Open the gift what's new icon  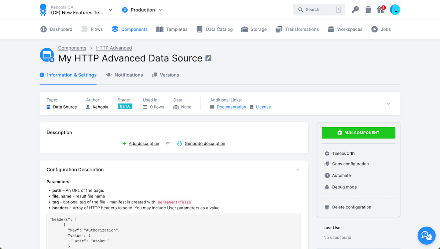(x=381, y=10)
